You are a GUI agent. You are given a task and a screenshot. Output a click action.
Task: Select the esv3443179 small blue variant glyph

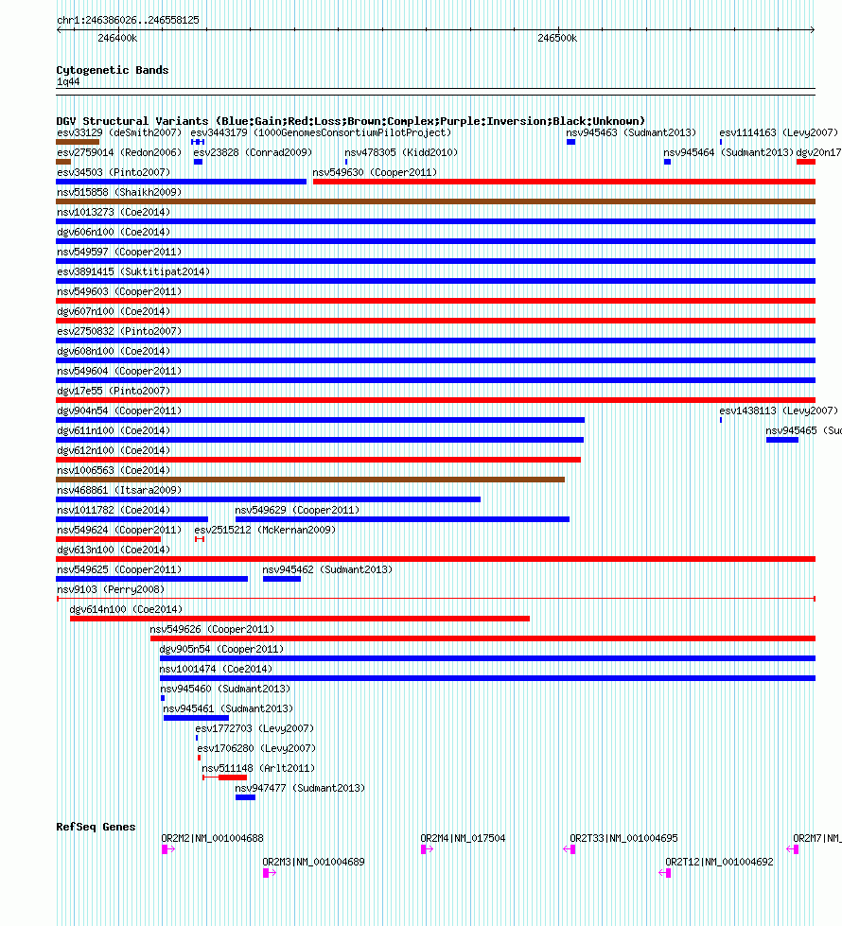[x=198, y=142]
